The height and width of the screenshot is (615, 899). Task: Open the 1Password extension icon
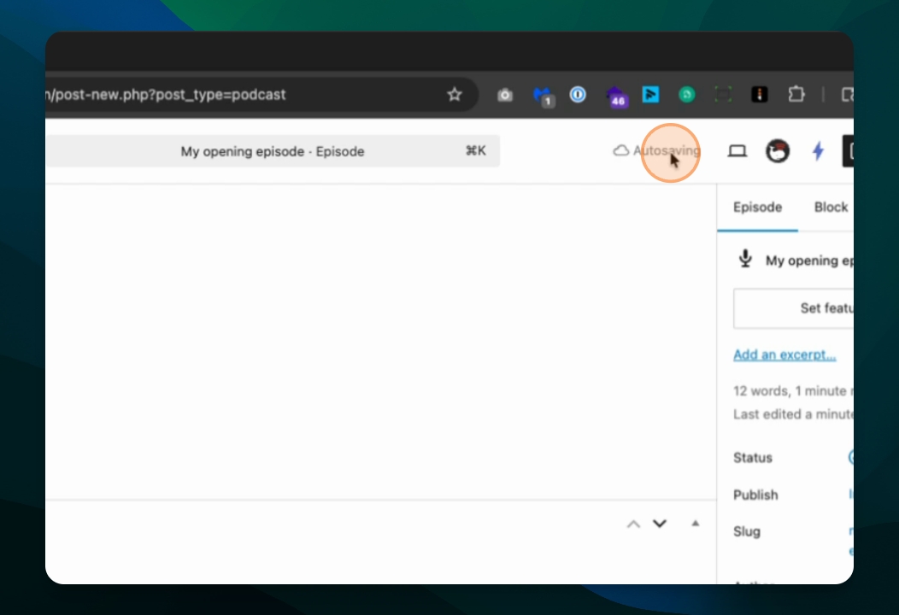point(578,94)
